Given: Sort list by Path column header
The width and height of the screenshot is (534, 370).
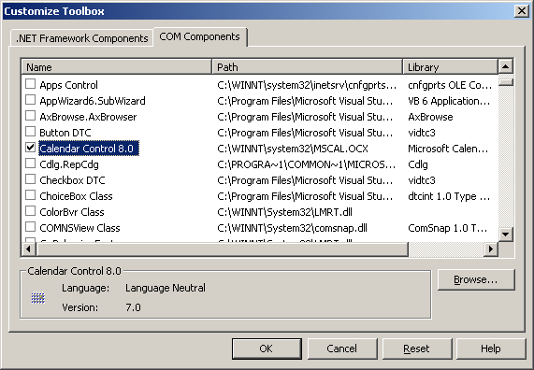Looking at the screenshot, I should click(307, 66).
